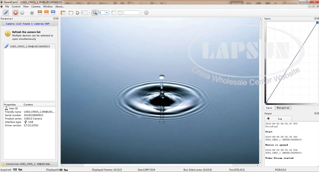
Task: Open the Camera menu
Action: pyautogui.click(x=36, y=6)
